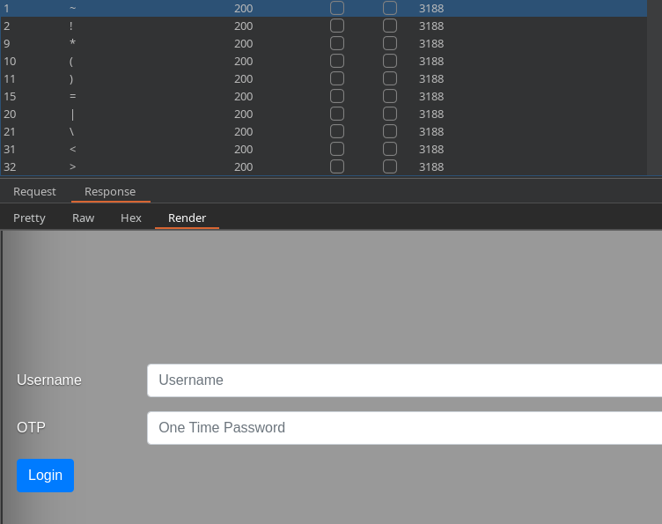Focus the One Time Password field
This screenshot has width=662, height=524.
405,428
